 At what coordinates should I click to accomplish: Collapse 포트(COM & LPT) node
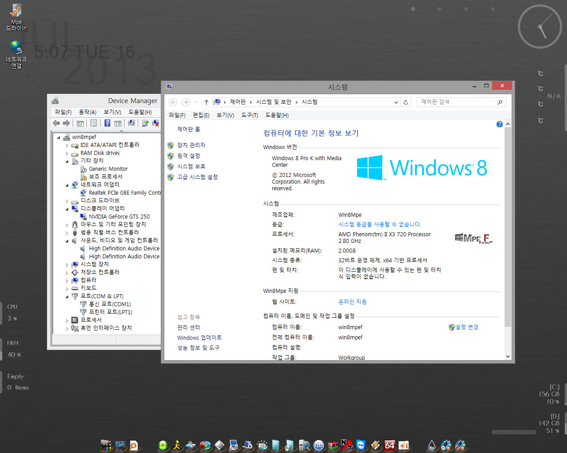67,296
